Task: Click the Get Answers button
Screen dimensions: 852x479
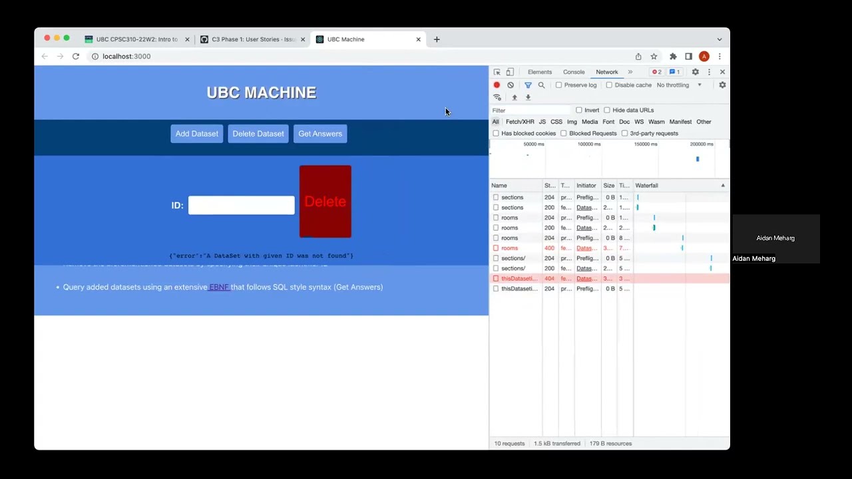Action: [x=320, y=134]
